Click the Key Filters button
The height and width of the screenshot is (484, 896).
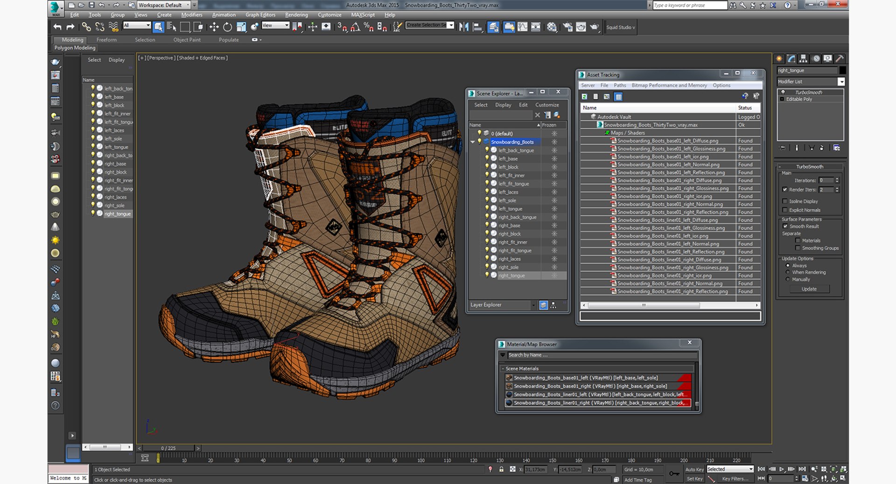coord(735,479)
